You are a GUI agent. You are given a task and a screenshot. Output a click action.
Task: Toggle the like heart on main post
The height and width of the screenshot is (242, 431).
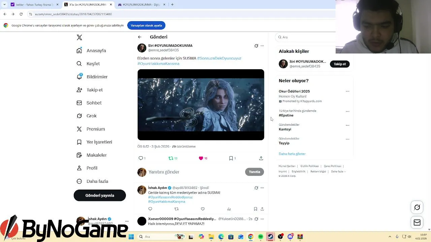pyautogui.click(x=201, y=158)
